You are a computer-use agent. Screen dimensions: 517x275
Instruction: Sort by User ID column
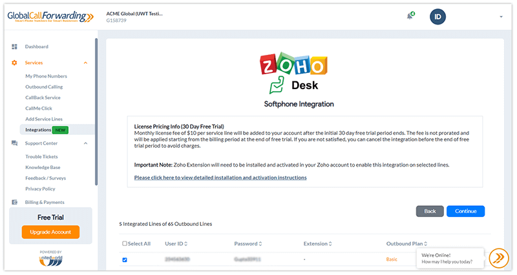(176, 244)
